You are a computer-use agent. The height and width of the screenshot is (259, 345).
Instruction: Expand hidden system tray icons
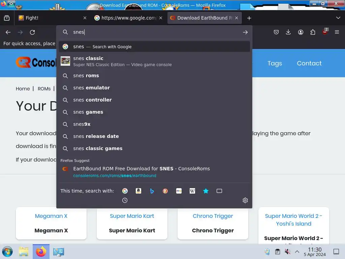(297, 252)
